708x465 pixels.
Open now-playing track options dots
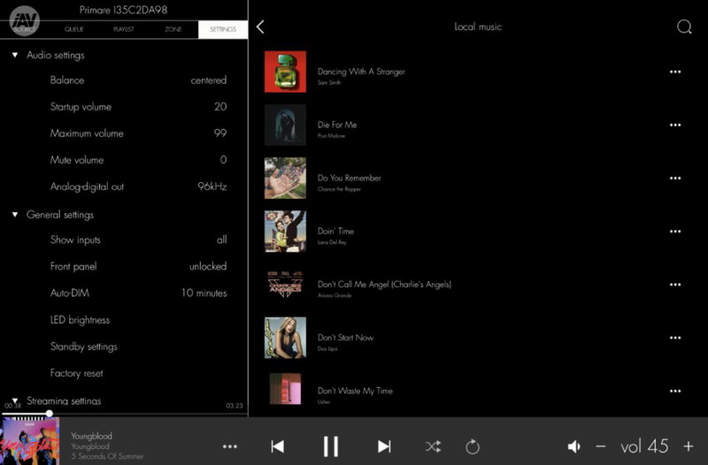coord(230,446)
